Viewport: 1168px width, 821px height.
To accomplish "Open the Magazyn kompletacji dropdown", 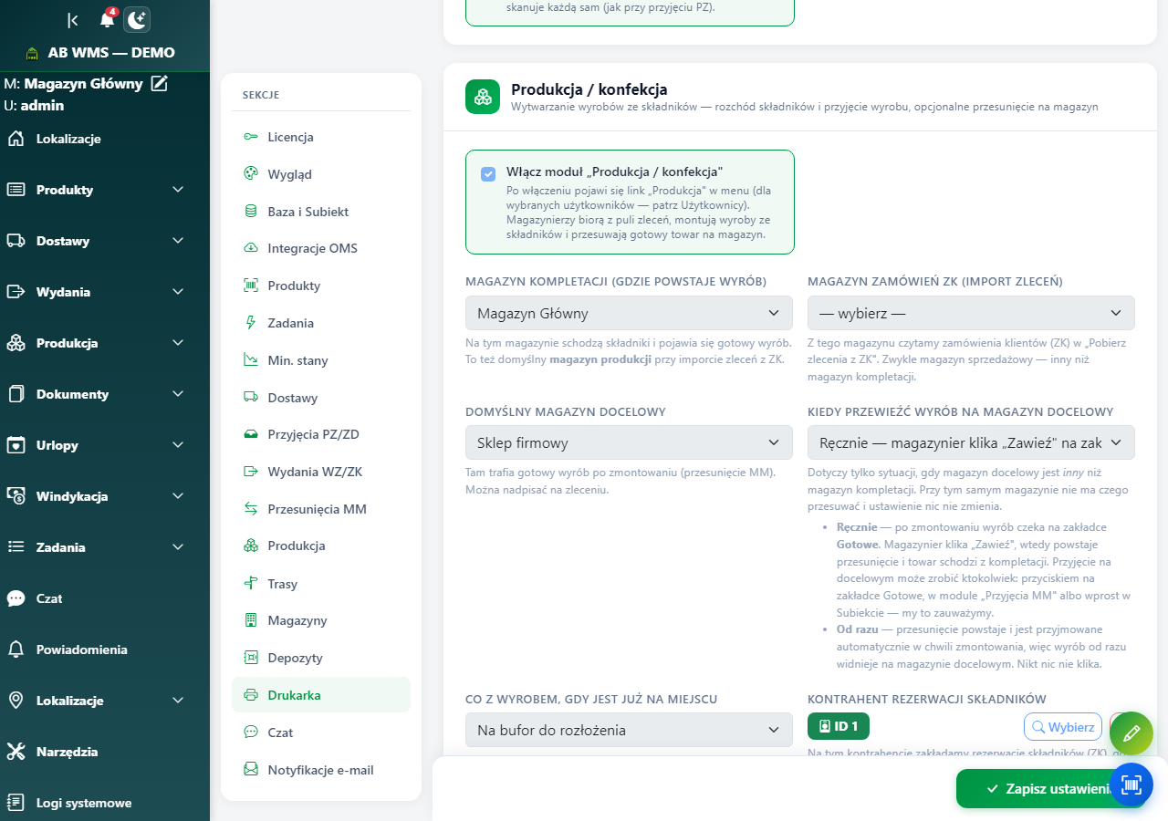I will (629, 313).
